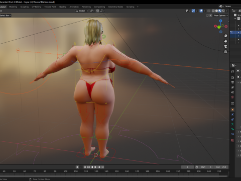Switch to the Geometry Nodes workspace tab
Screen dimensions: 241x181
point(115,7)
